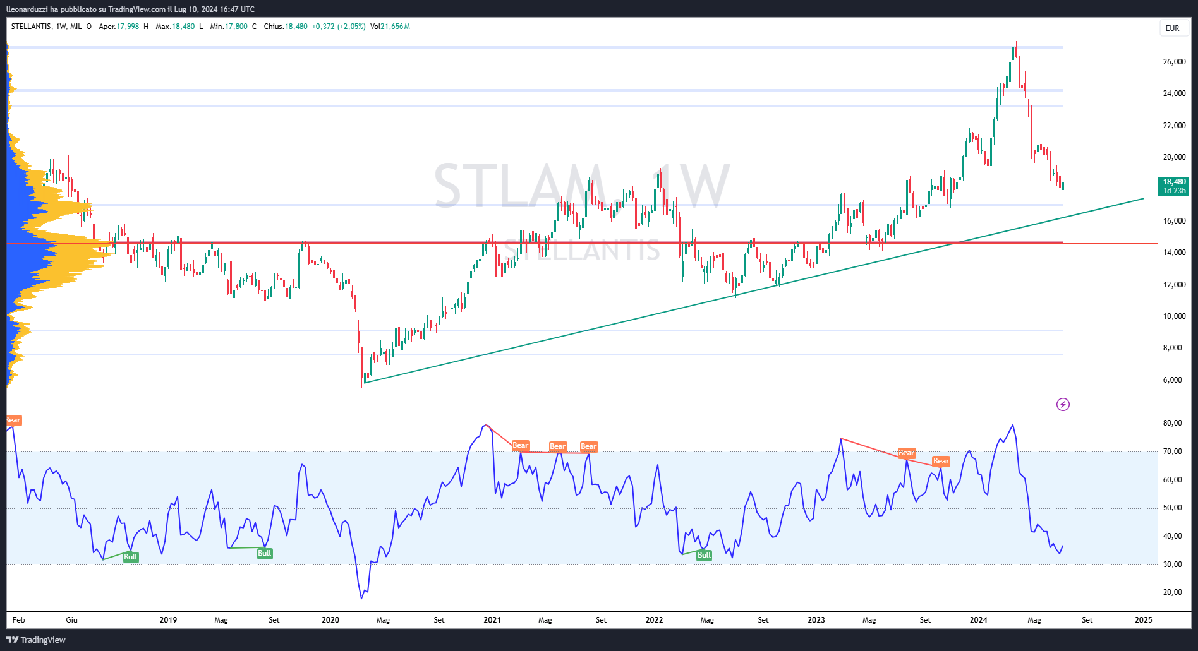Click the 22,000 price axis label

point(1175,126)
